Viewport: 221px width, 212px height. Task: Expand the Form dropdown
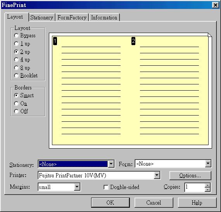(x=208, y=164)
